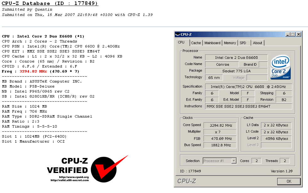
Task: Maximize the CPU-Z window
Action: coord(293,34)
